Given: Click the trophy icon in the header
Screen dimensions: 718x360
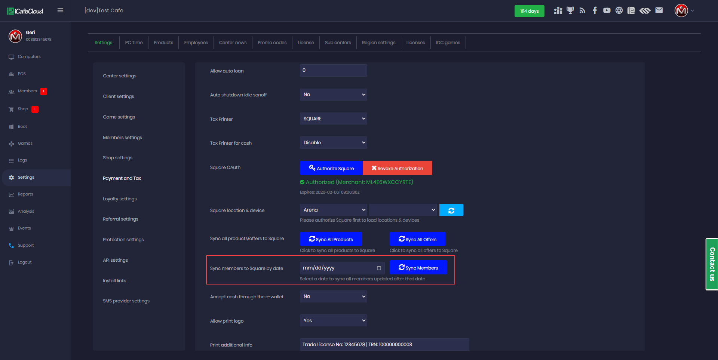Looking at the screenshot, I should pyautogui.click(x=570, y=10).
